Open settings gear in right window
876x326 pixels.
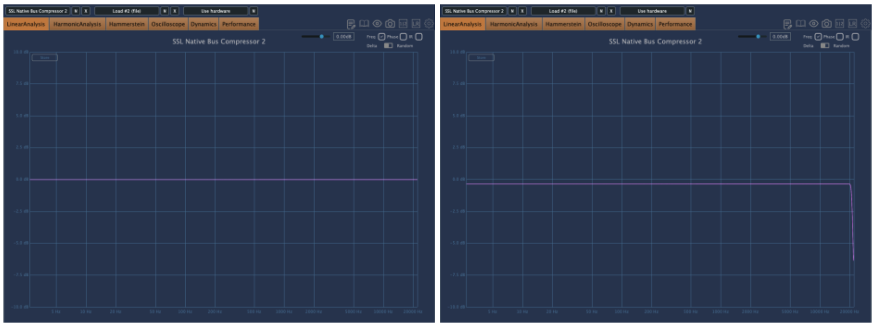pos(865,24)
